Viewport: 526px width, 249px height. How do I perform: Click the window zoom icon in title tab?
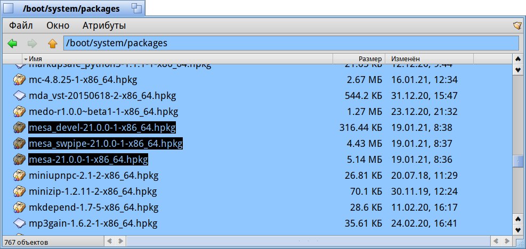(x=136, y=9)
